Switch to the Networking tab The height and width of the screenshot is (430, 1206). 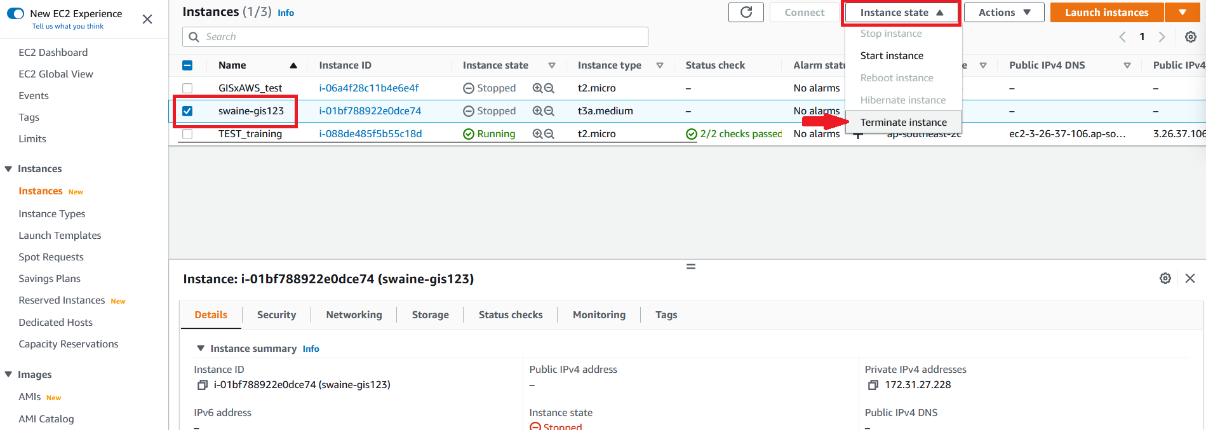click(354, 315)
